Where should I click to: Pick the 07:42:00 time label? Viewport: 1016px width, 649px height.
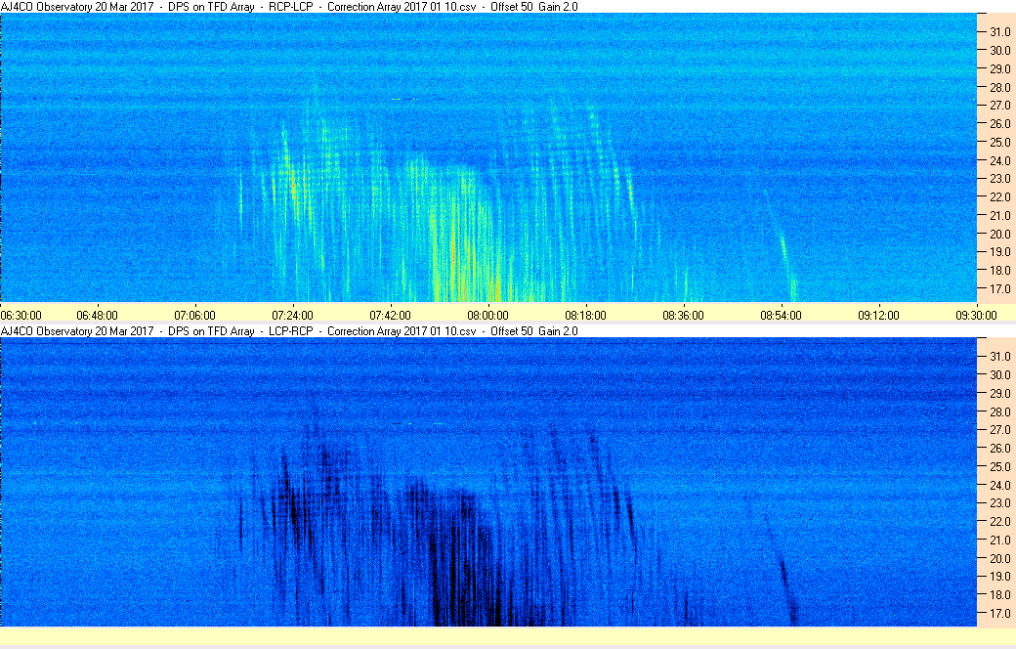pos(390,315)
